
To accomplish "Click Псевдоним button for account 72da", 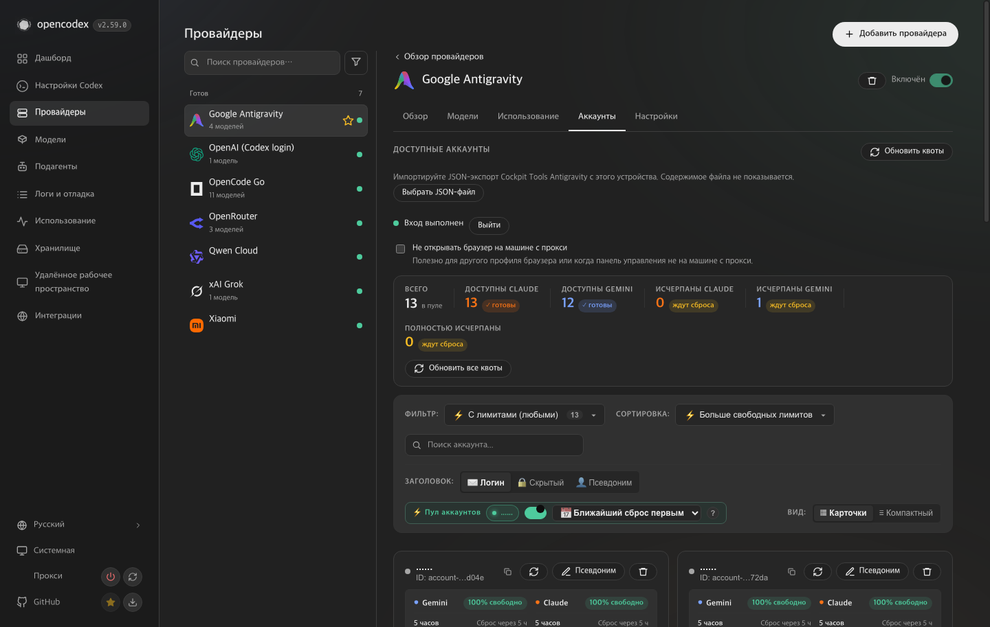I will point(872,571).
